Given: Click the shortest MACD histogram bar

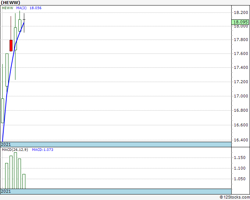Looking at the screenshot, I should click(24, 181).
